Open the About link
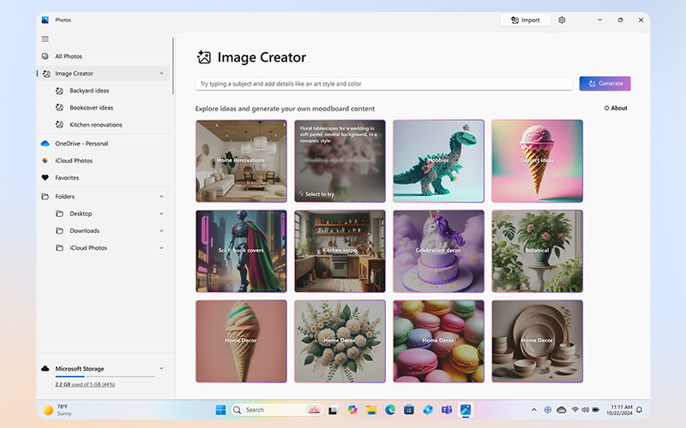The height and width of the screenshot is (428, 686). pyautogui.click(x=616, y=108)
